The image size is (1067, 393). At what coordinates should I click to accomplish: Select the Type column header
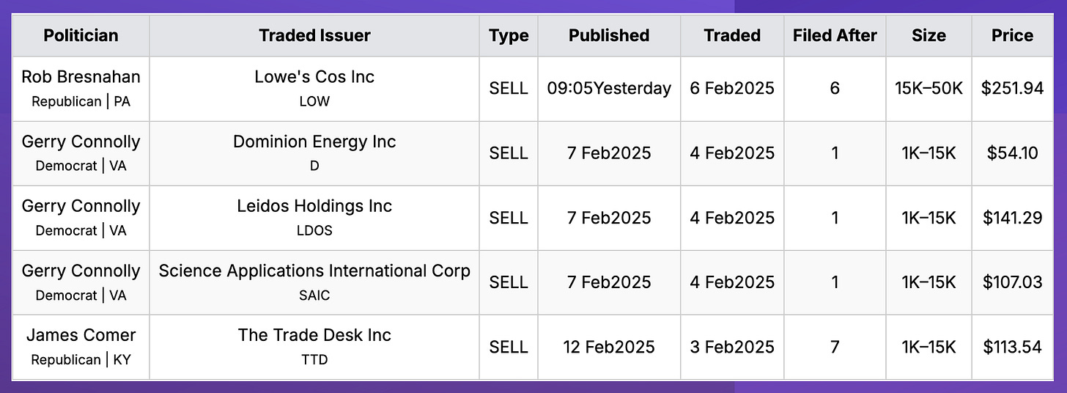[508, 35]
